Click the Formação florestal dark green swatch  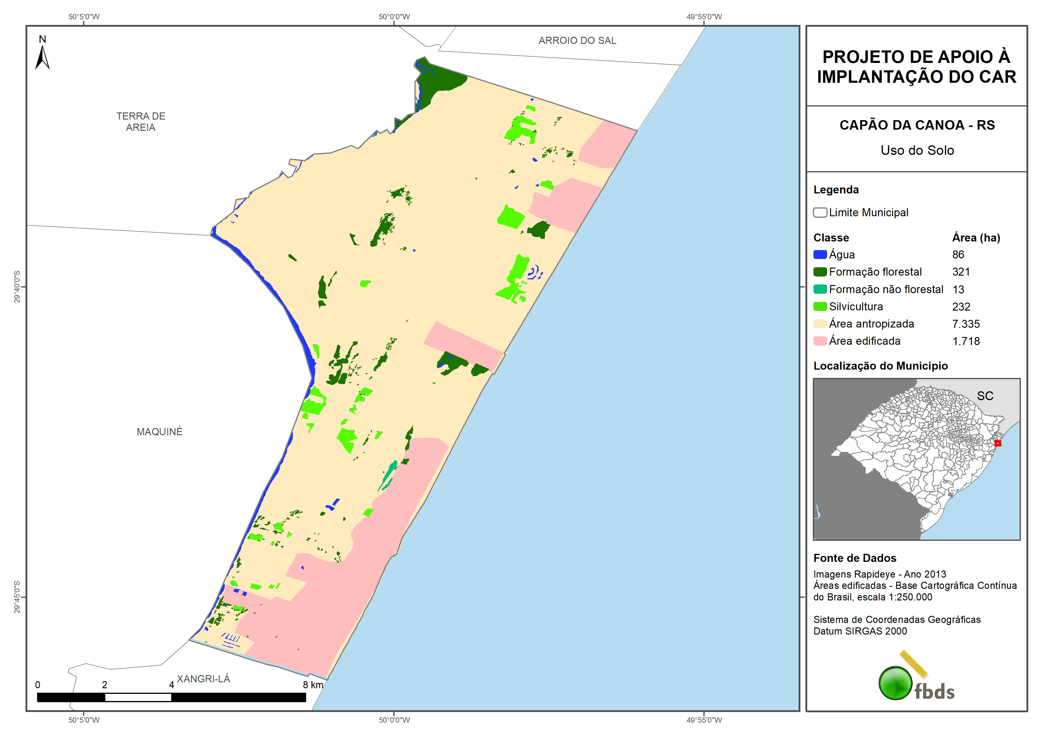pyautogui.click(x=820, y=272)
